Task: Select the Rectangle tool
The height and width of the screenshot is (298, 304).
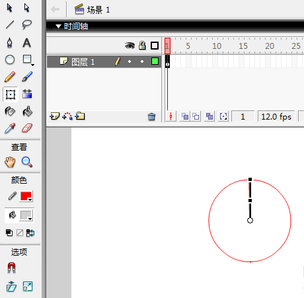Action: 27,59
